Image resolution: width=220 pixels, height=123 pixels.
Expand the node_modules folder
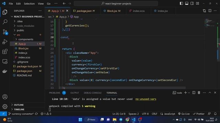coord(27,26)
